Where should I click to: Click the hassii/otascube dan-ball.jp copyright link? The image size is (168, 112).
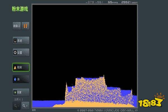coord(108,110)
